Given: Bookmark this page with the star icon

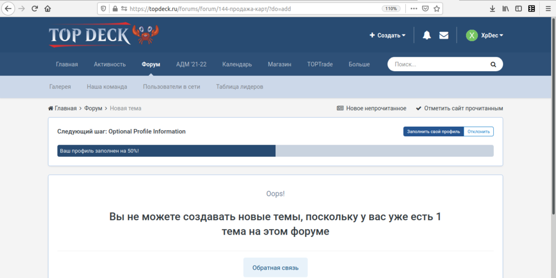Looking at the screenshot, I should (x=436, y=8).
